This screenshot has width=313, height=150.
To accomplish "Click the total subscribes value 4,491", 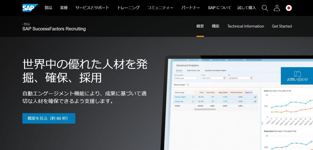I will click(212, 106).
